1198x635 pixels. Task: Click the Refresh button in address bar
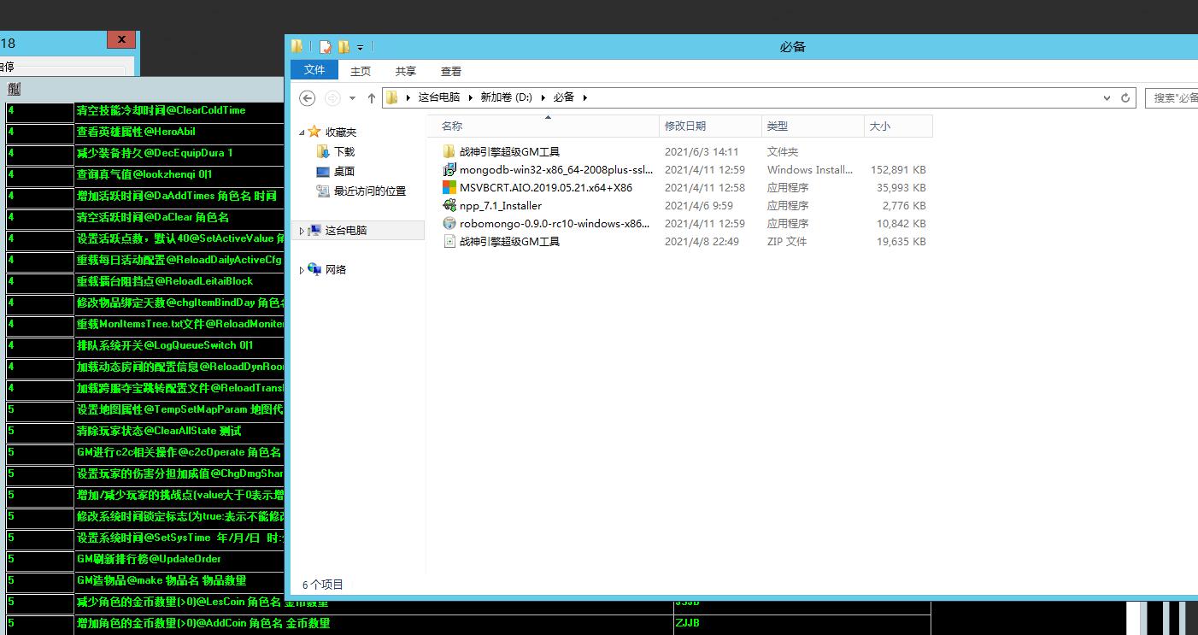tap(1125, 97)
